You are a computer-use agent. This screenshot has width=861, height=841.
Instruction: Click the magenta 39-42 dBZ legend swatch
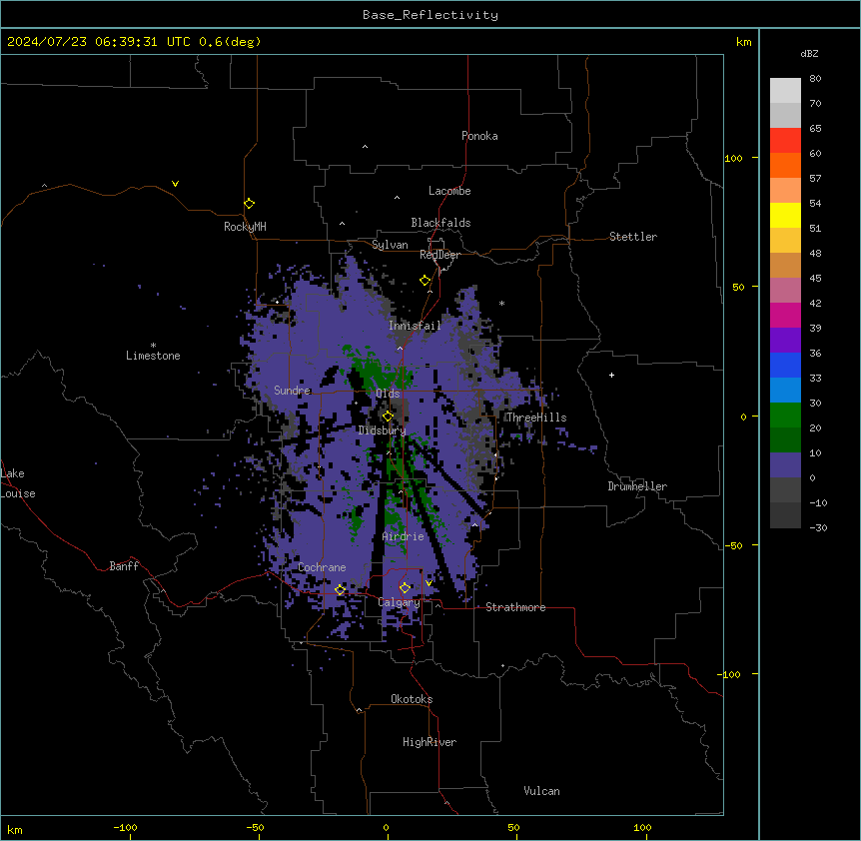coord(785,315)
